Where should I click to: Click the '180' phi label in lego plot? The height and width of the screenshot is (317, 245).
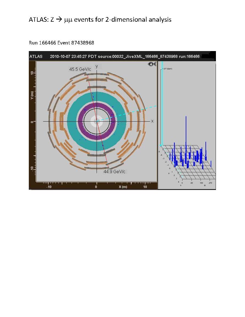coord(201,183)
